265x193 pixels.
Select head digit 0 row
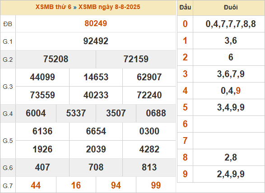221,24
